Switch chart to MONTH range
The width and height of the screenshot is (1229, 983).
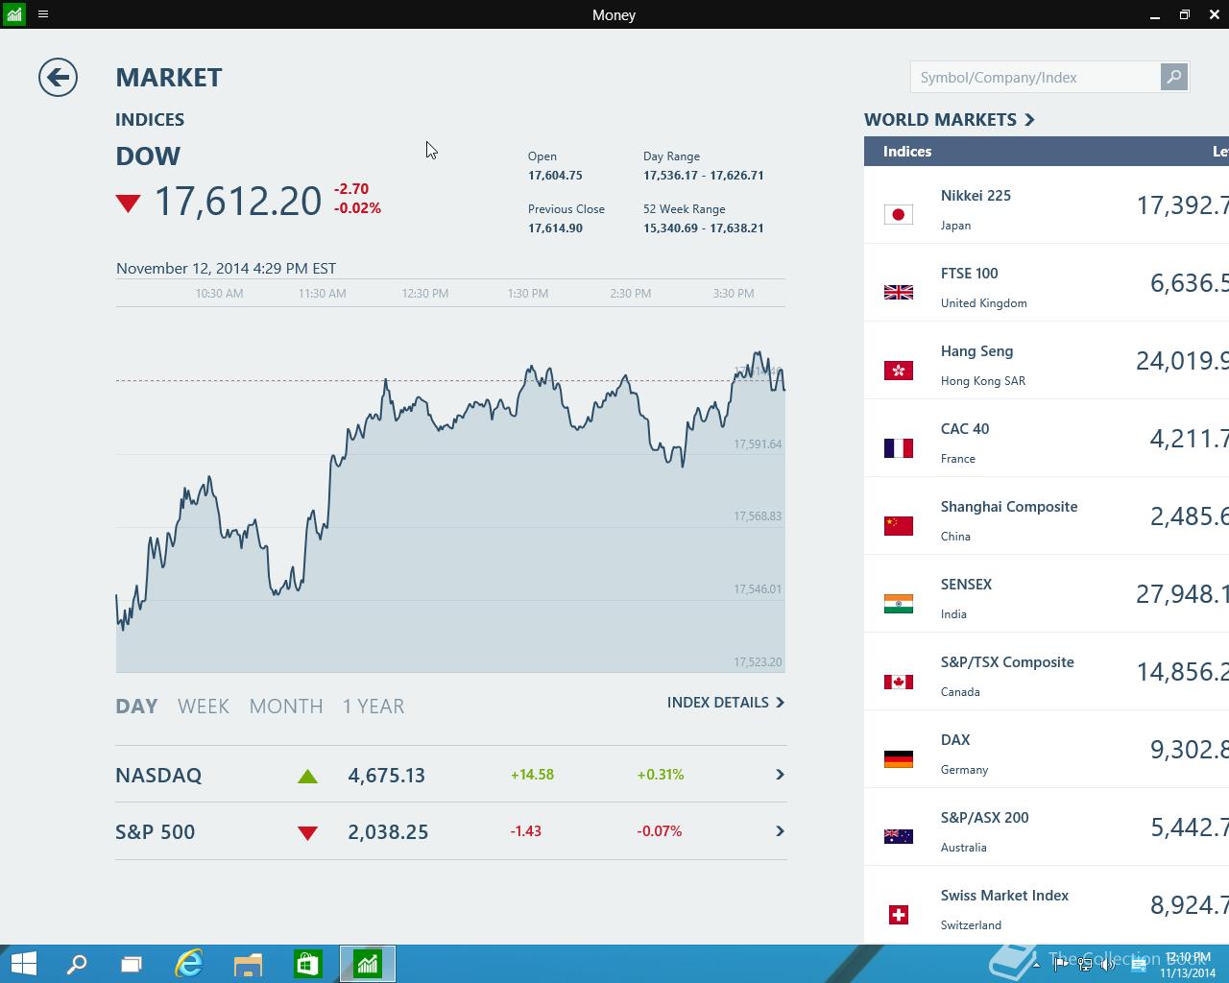[x=286, y=707]
